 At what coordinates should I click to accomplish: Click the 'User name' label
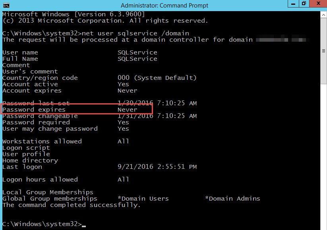pyautogui.click(x=20, y=52)
